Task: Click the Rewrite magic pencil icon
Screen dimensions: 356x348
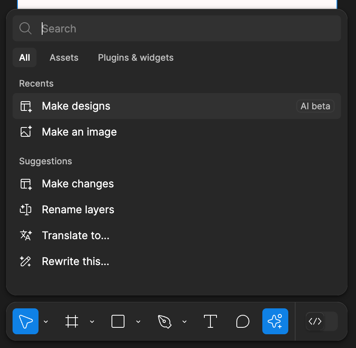Action: tap(26, 261)
